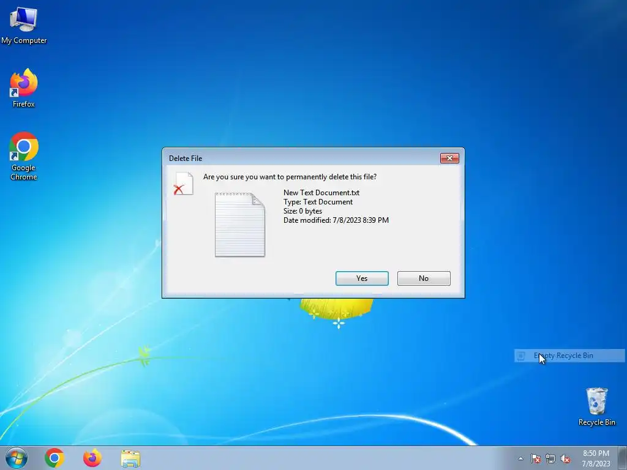This screenshot has height=470, width=627.
Task: Click the 'Size: 0 bytes' line
Action: [302, 211]
